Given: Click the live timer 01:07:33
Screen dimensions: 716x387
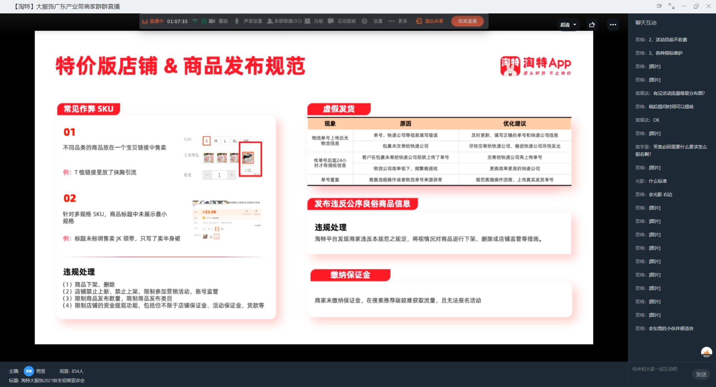Looking at the screenshot, I should (x=177, y=21).
